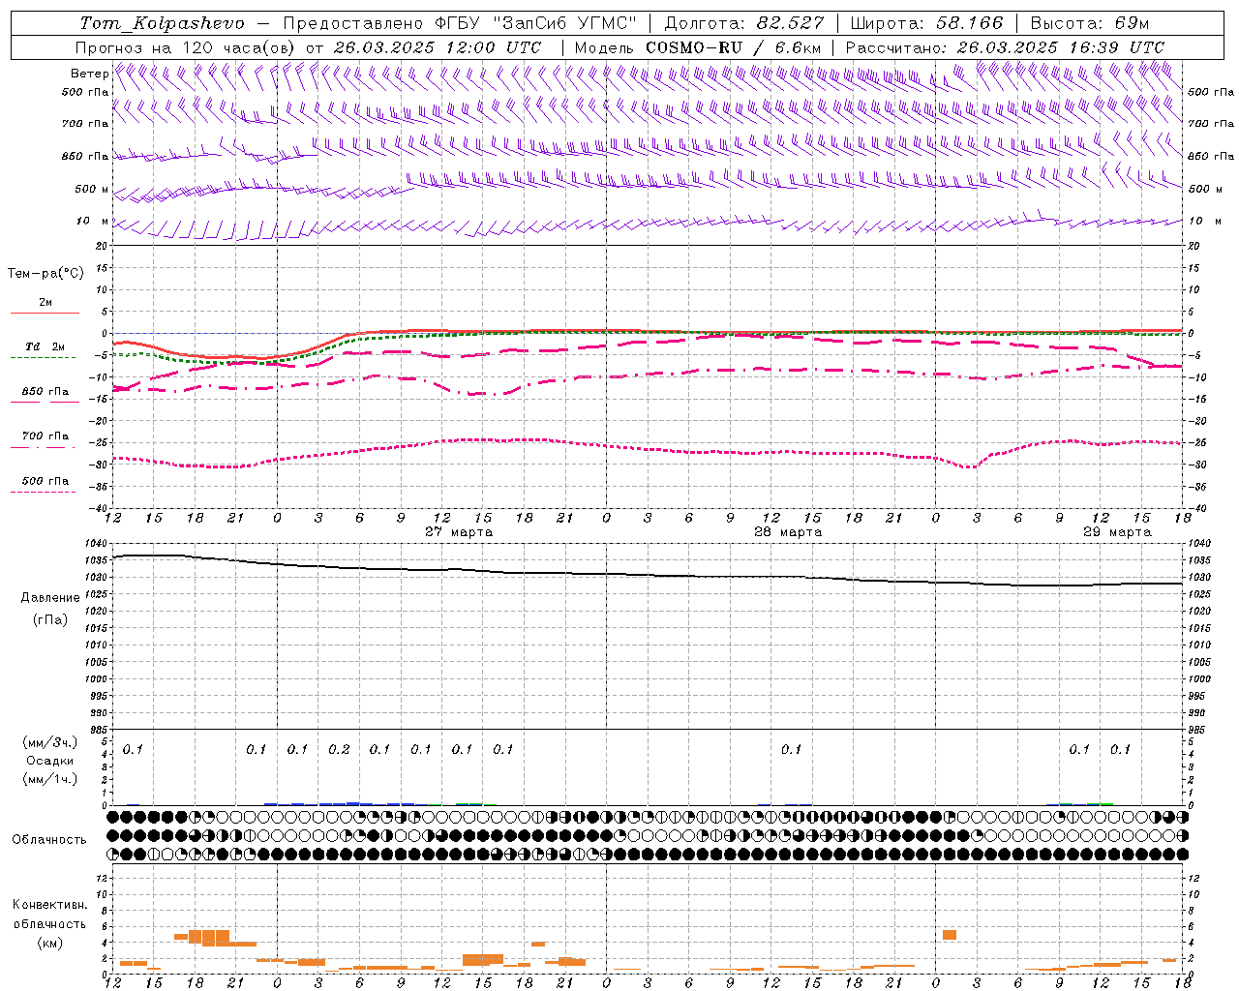Click the 'Давление' pressure panel label

50,598
